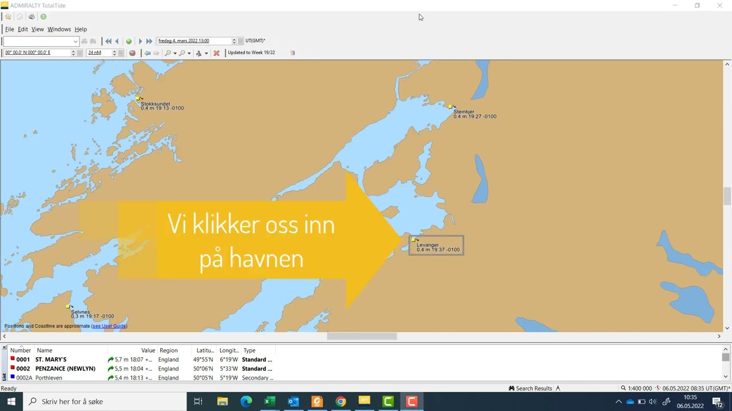This screenshot has width=732, height=411.
Task: Sort list by Number column header
Action: (x=21, y=350)
